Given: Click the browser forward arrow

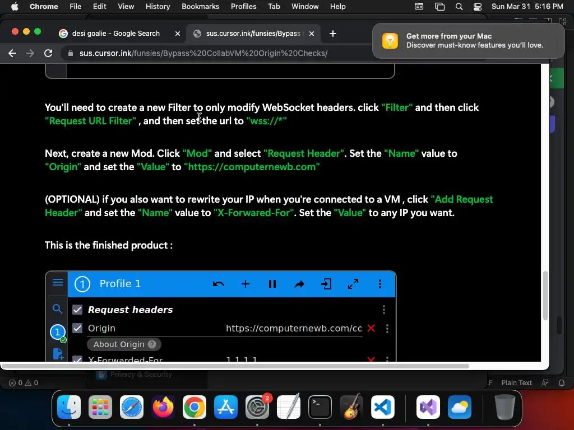Looking at the screenshot, I should 30,53.
